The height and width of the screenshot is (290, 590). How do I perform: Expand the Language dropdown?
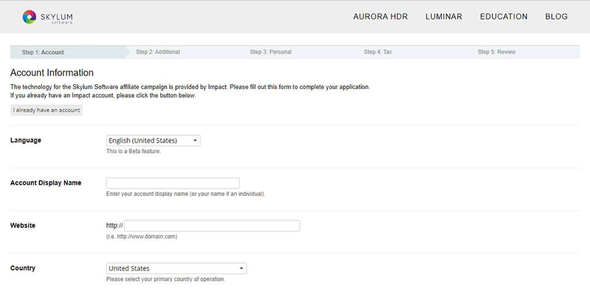(153, 141)
